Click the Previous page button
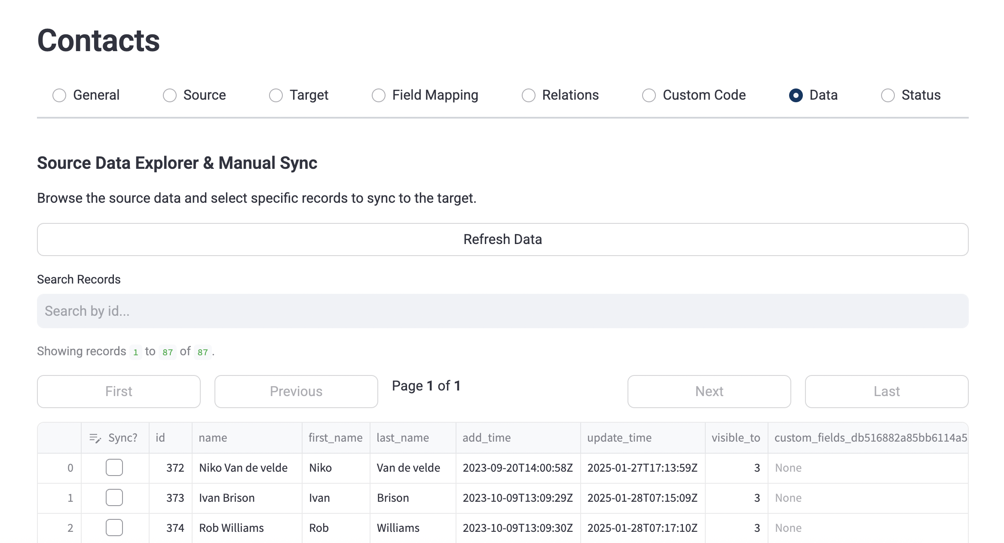 click(x=296, y=391)
